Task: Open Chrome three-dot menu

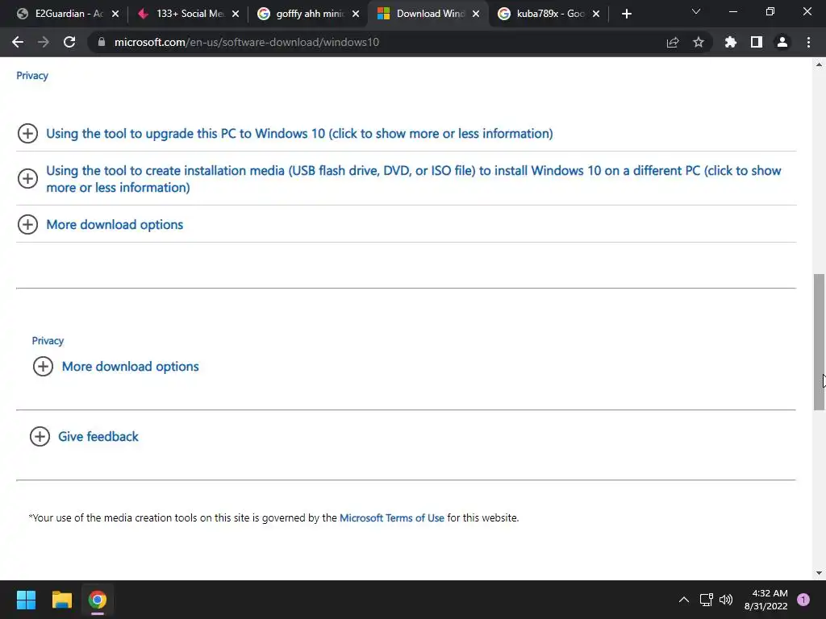Action: 808,42
